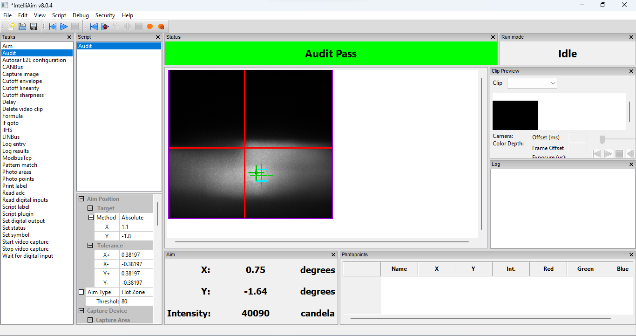Open the Security menu
This screenshot has width=636, height=336.
105,15
